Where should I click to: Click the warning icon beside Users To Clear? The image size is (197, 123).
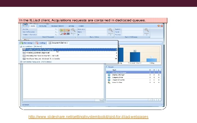[109, 83]
